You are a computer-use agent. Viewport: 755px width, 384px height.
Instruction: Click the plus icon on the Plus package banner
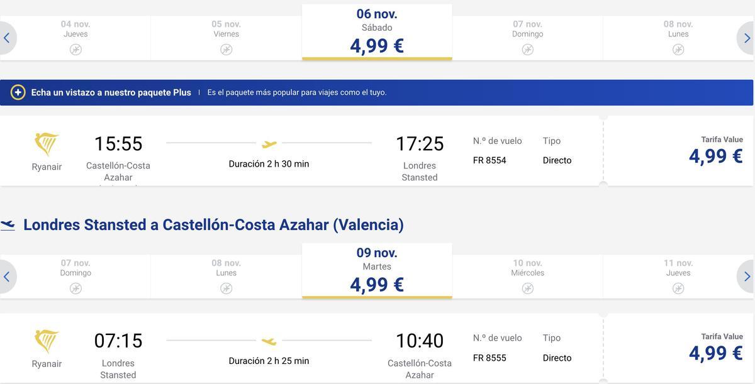(x=18, y=92)
